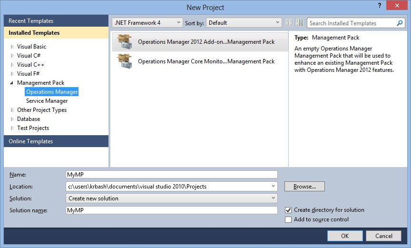This screenshot has height=248, width=411.
Task: Open the Online Templates section
Action: [x=56, y=141]
